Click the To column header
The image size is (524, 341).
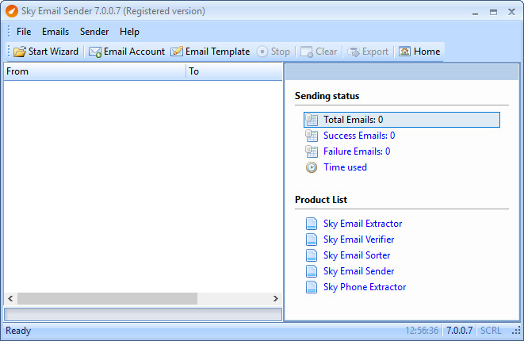(x=235, y=71)
